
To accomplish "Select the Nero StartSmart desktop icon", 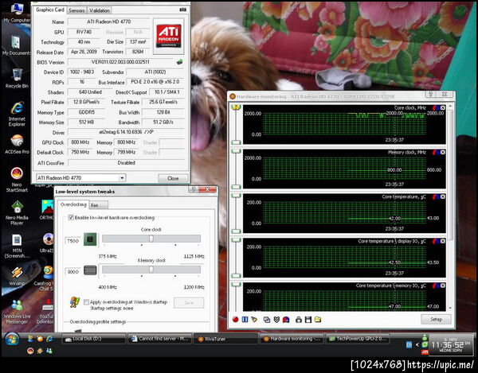I will [x=17, y=180].
